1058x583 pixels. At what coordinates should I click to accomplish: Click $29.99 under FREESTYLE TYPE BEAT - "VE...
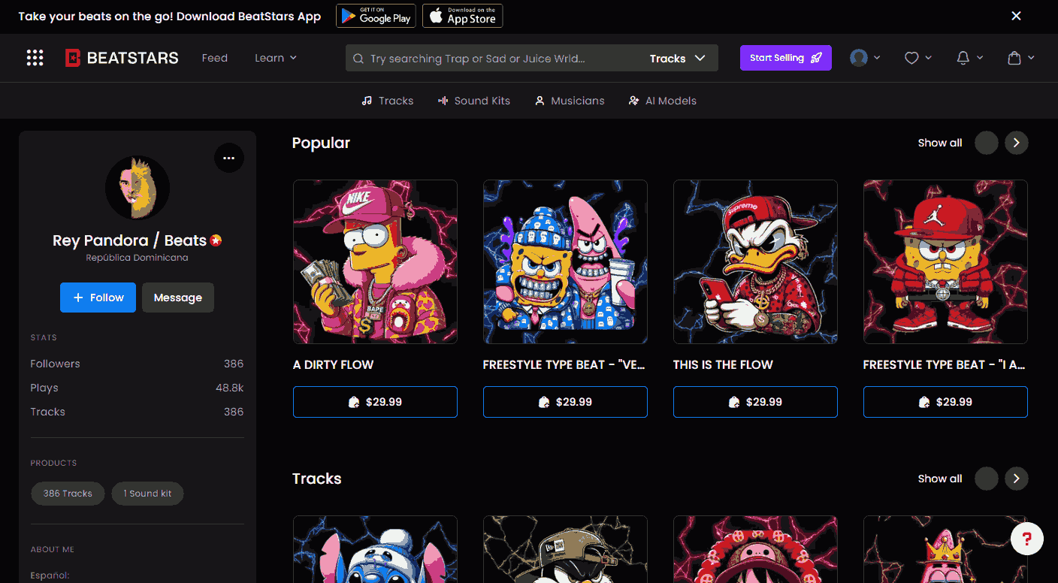[x=565, y=402]
